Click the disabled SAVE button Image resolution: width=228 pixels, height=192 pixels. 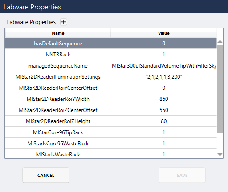[x=182, y=175]
